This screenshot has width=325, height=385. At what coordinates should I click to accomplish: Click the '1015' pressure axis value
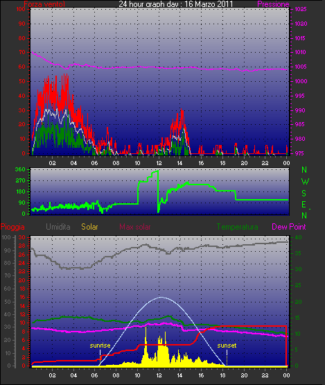(x=300, y=38)
